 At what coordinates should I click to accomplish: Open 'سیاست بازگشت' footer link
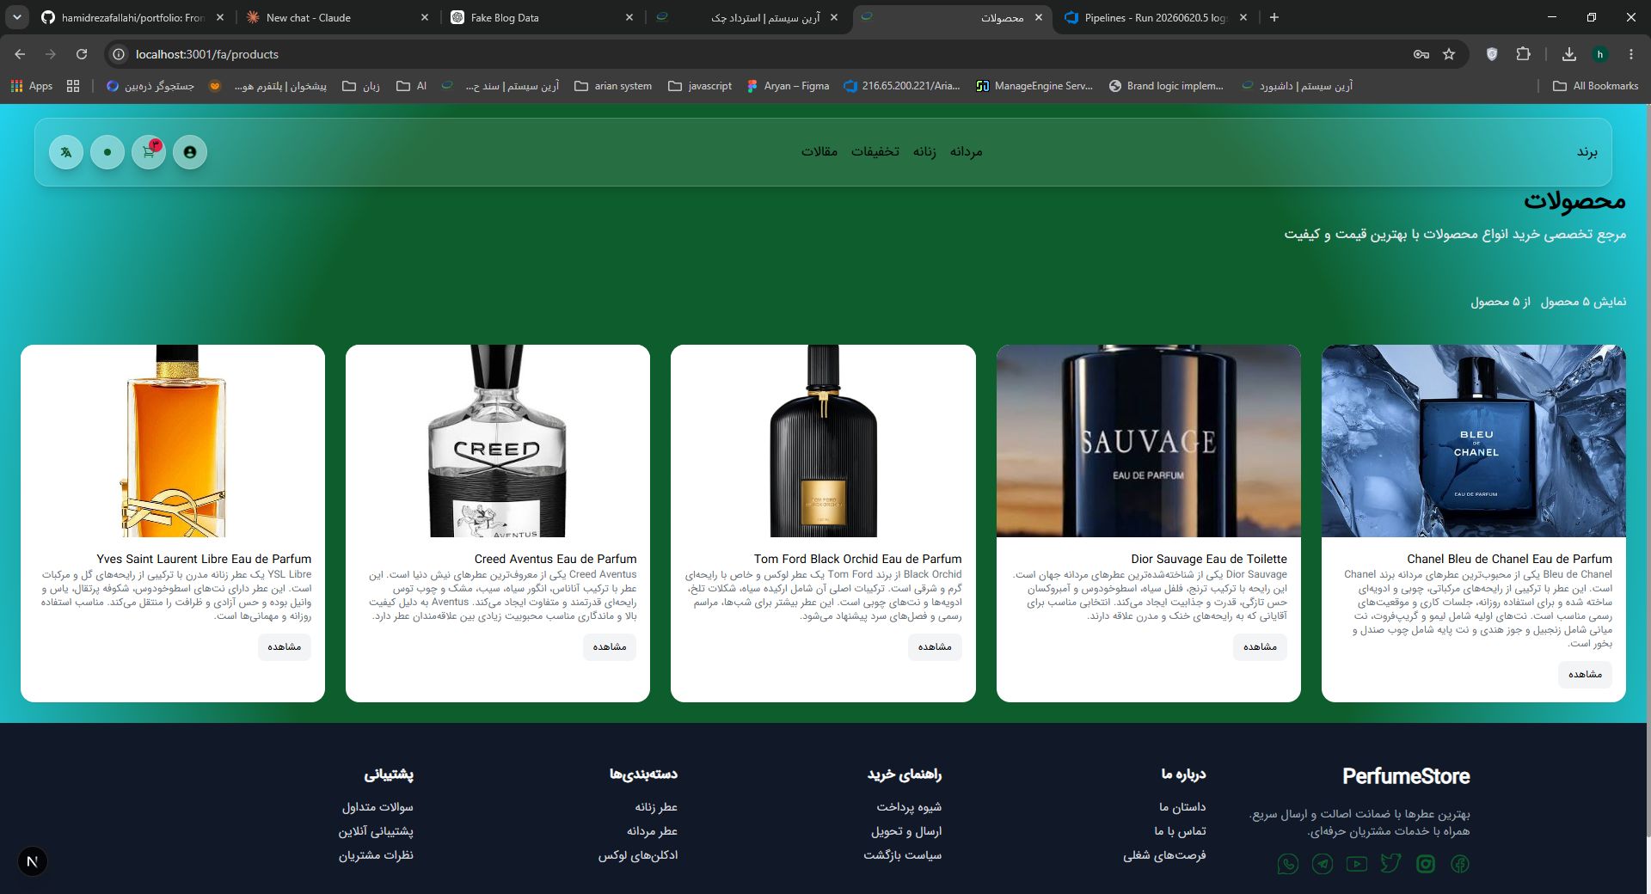click(903, 855)
